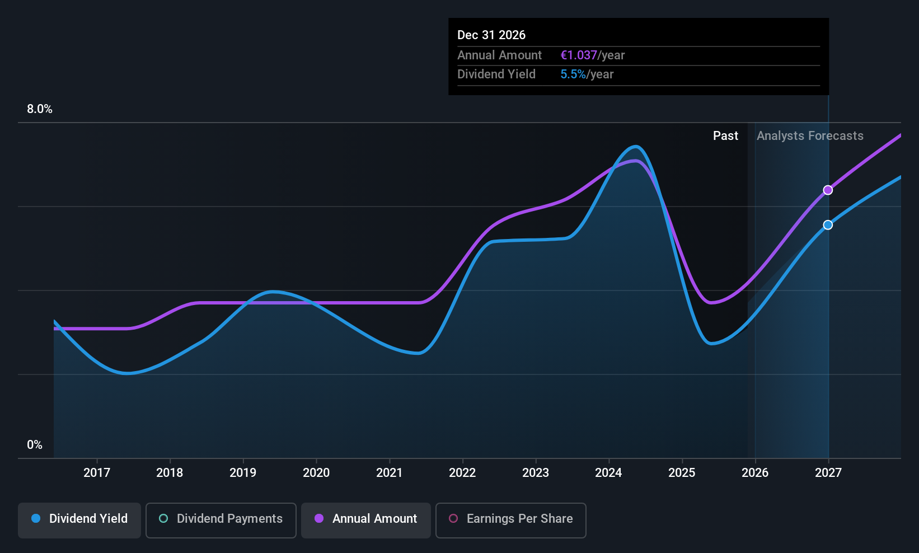
Task: Click the pink Earnings Per Share legend circle
Action: (x=453, y=519)
